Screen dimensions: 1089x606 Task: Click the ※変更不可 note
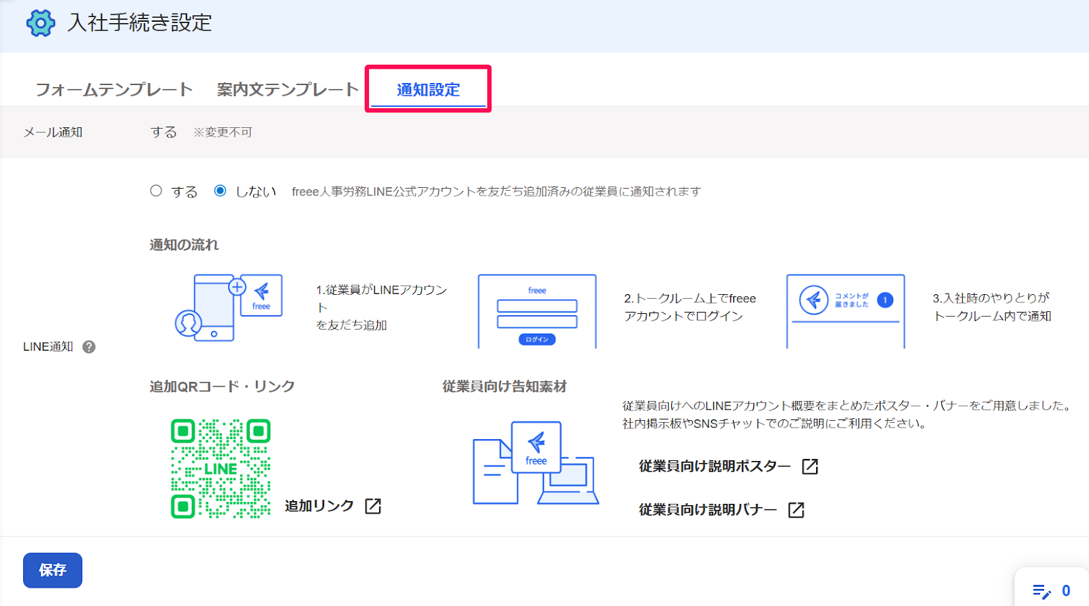click(223, 132)
